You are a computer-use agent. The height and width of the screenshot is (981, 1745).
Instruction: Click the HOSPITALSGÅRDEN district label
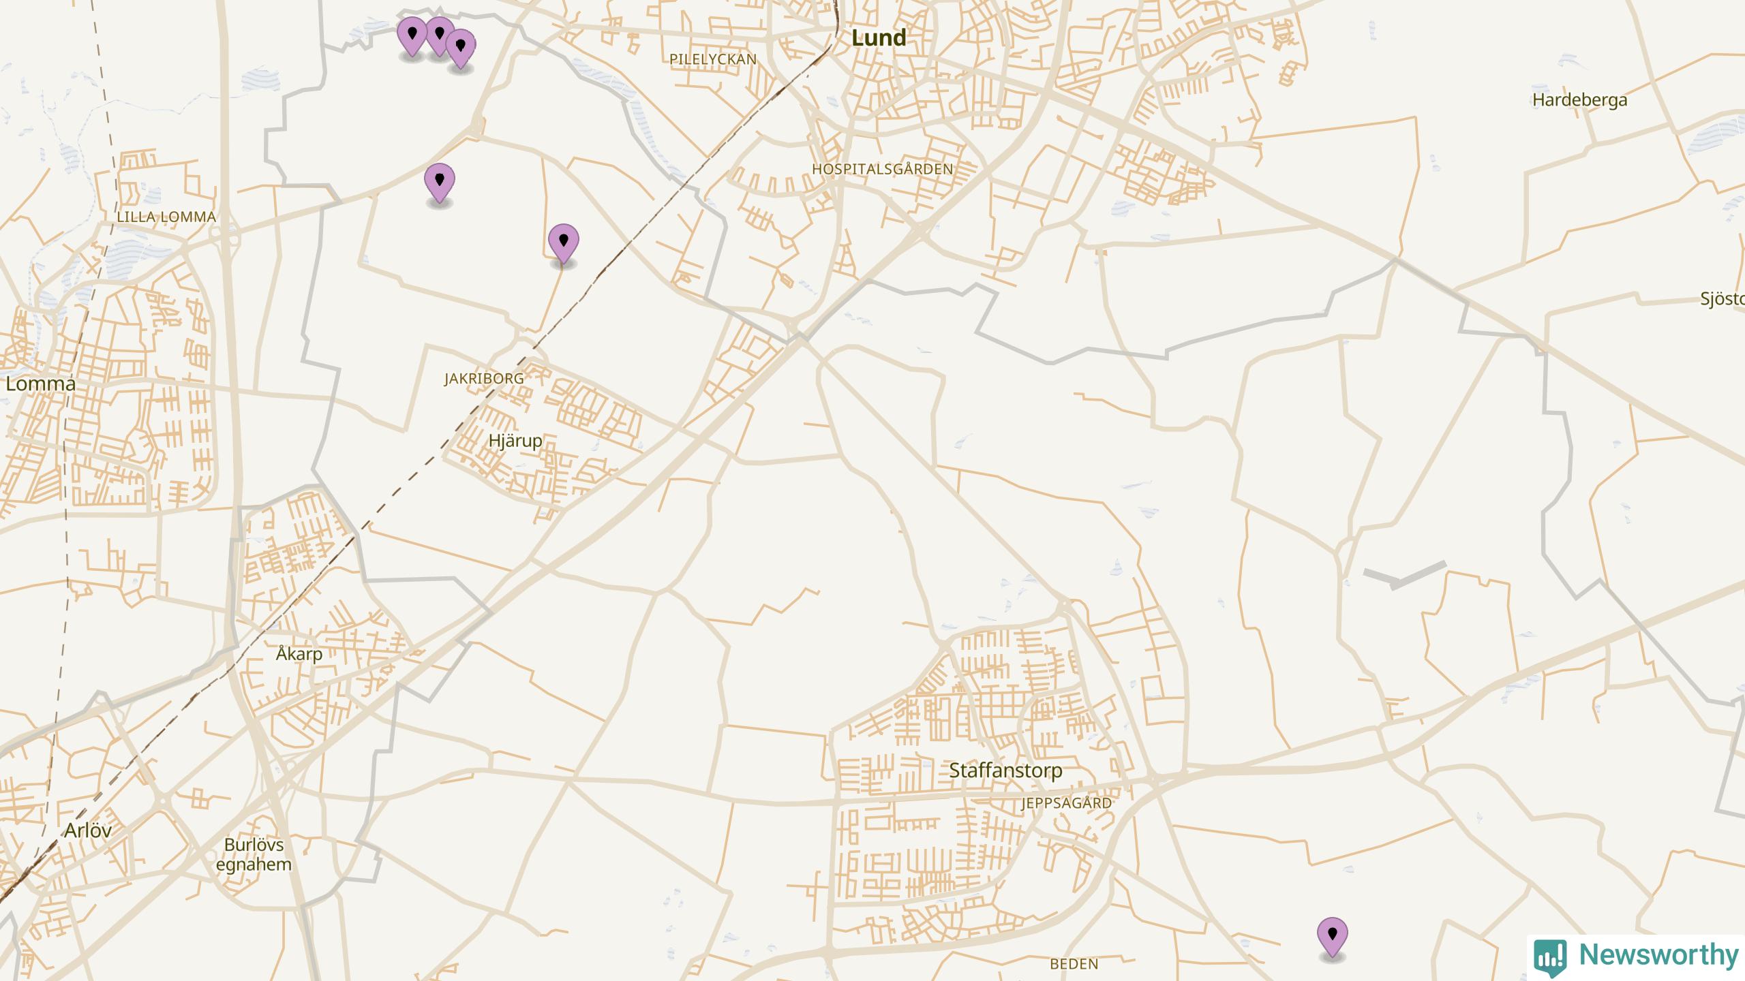pyautogui.click(x=882, y=169)
